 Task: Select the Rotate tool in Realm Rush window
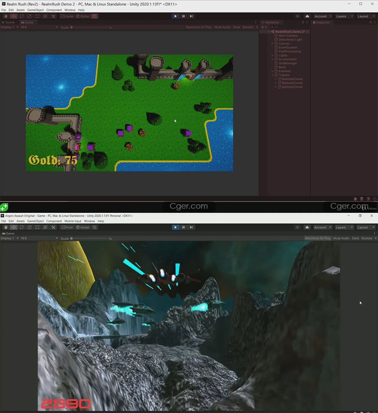[21, 16]
